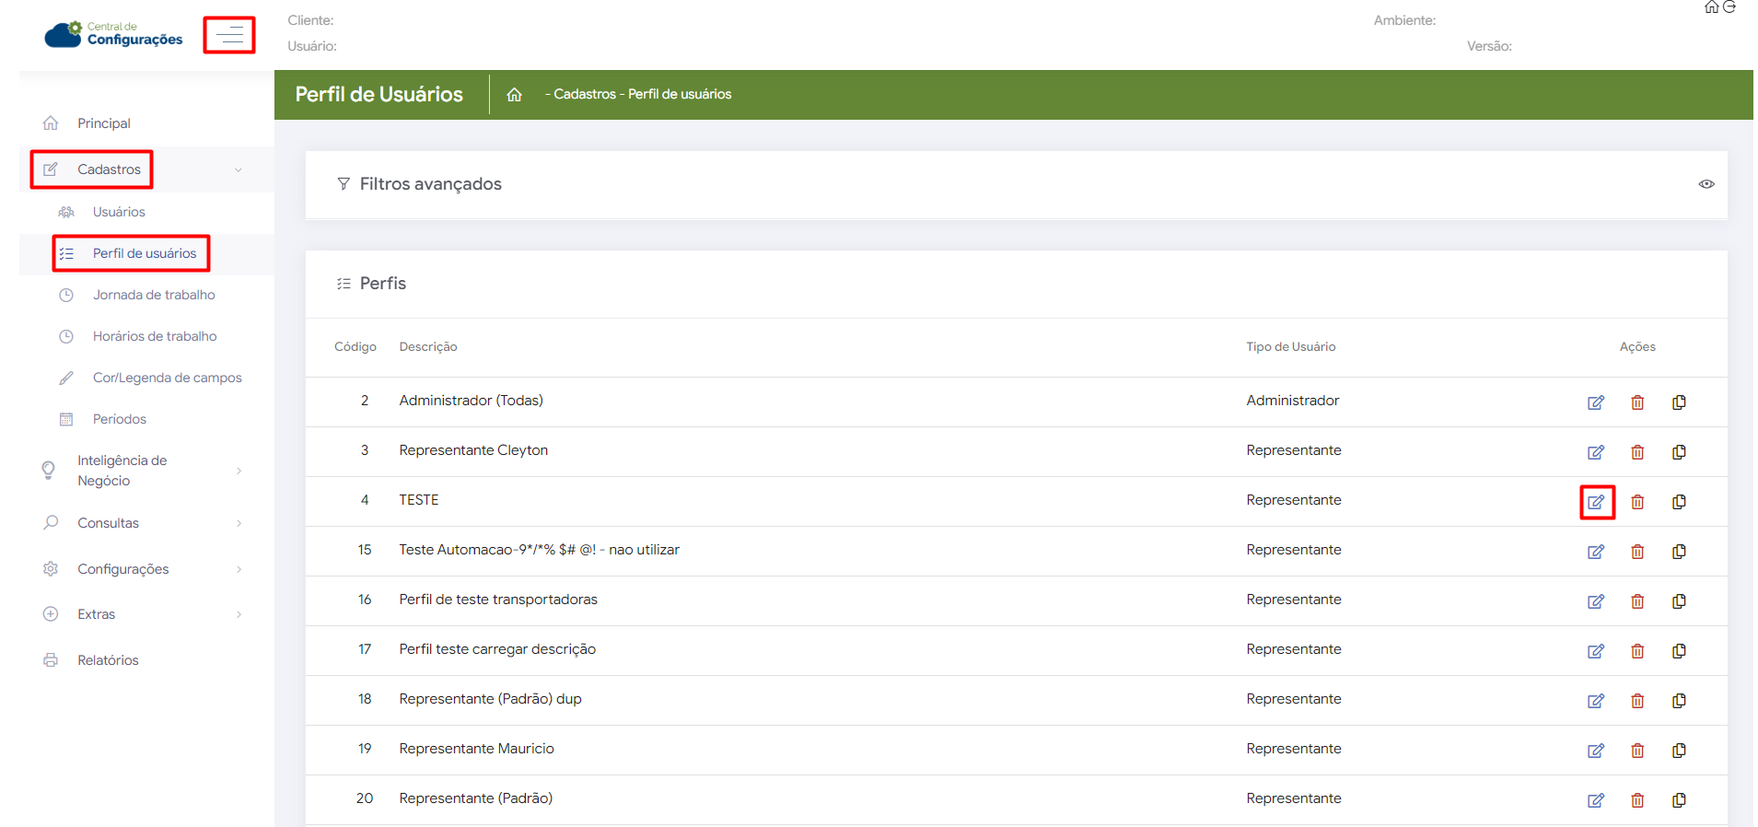
Task: Edit the Representante (Padrão) dup profile
Action: pos(1596,701)
